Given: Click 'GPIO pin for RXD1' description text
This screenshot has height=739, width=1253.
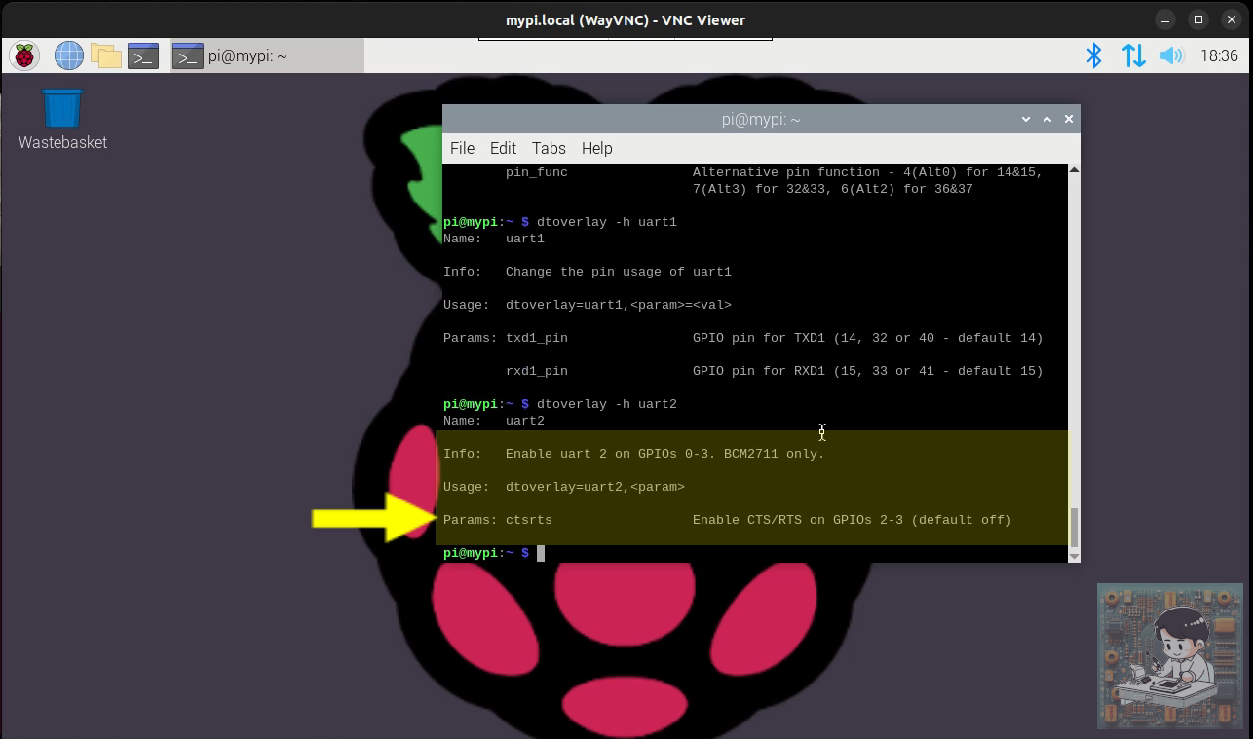Looking at the screenshot, I should (x=868, y=371).
